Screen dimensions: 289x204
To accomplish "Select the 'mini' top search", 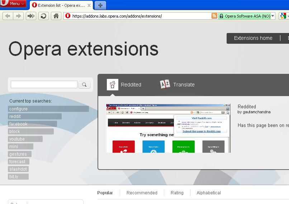I will (x=21, y=147).
